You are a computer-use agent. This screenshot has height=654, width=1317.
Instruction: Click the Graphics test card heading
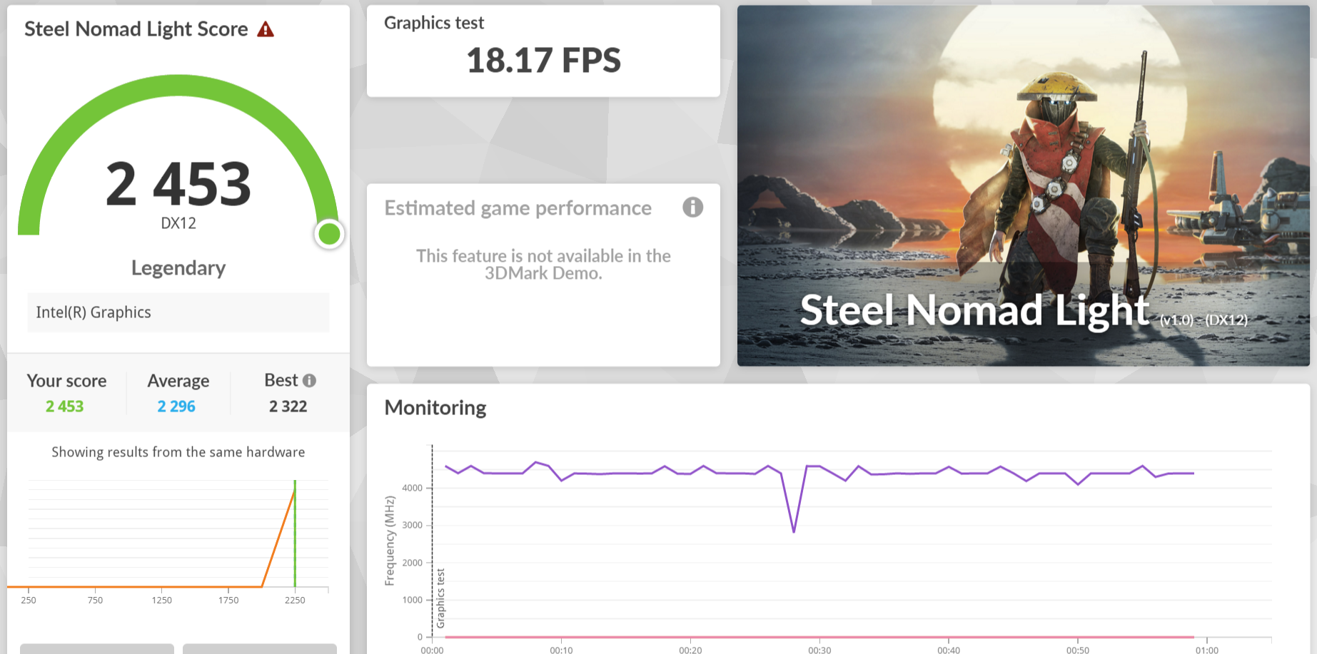434,23
